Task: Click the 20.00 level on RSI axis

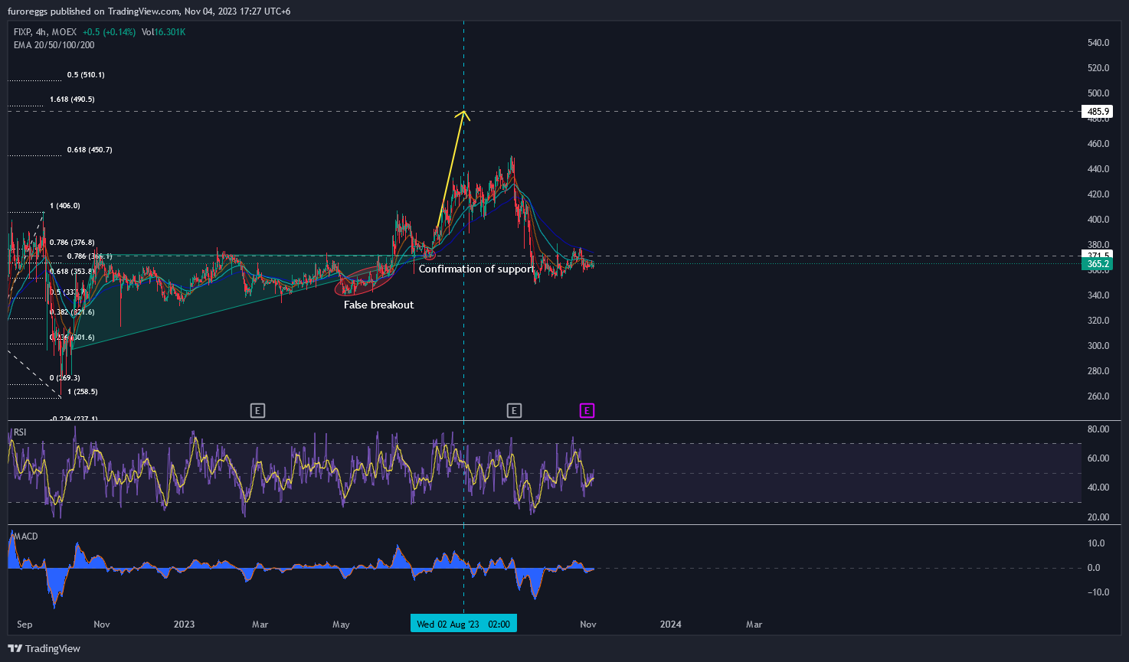Action: pyautogui.click(x=1098, y=517)
